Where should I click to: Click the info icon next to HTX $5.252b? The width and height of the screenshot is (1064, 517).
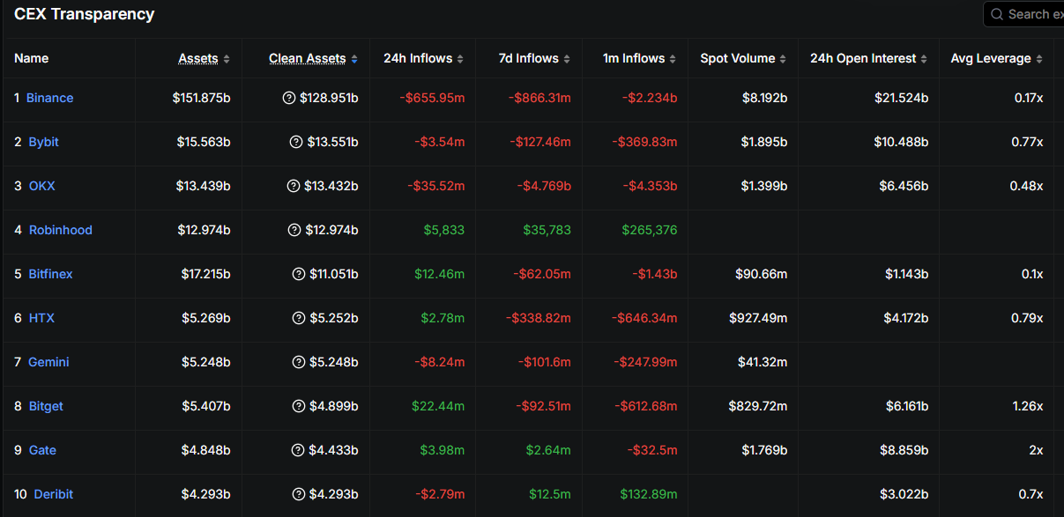(298, 318)
